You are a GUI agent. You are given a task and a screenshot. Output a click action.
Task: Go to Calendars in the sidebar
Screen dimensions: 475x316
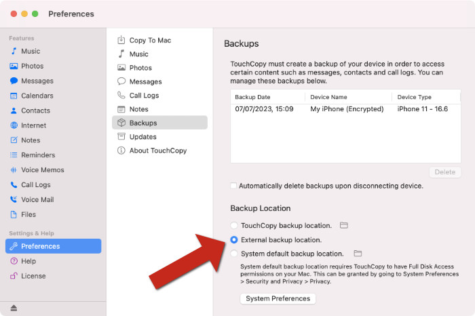(32, 96)
